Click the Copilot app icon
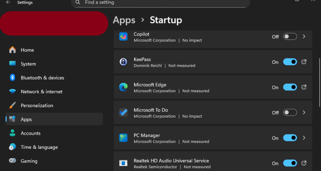Screen dimensions: 321x171 tap(123, 37)
